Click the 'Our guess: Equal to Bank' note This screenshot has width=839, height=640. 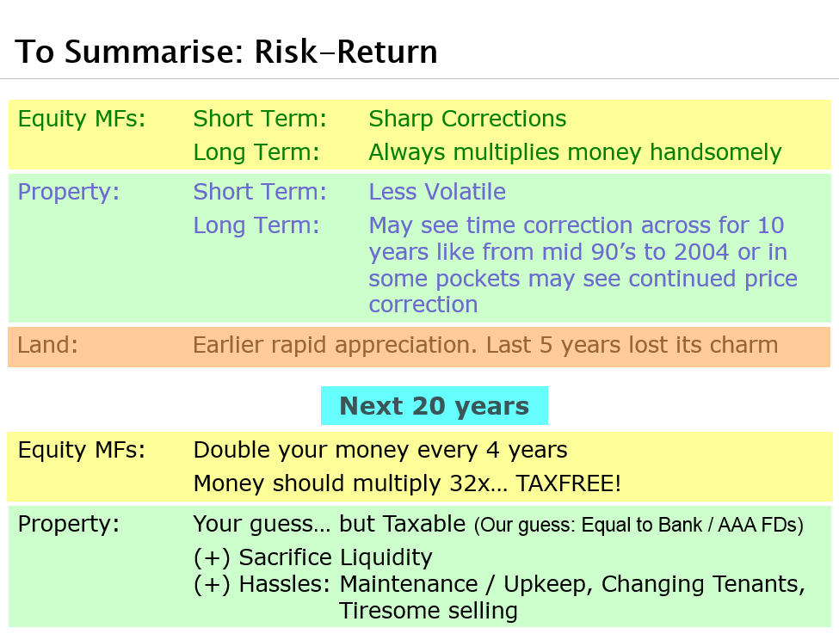click(x=639, y=525)
